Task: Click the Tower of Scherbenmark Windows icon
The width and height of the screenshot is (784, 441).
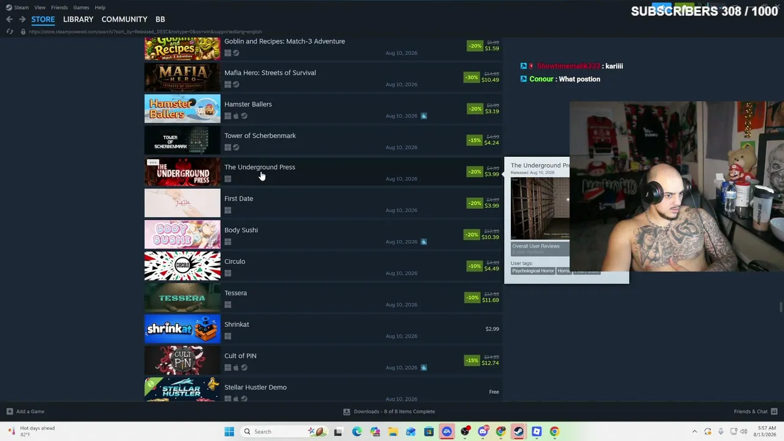Action: (x=228, y=147)
